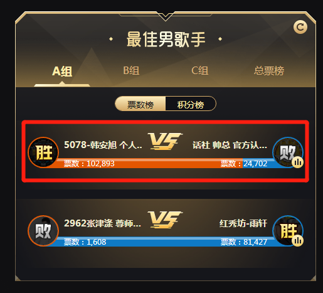Open chart icon beside 81,427 votes

pos(298,240)
